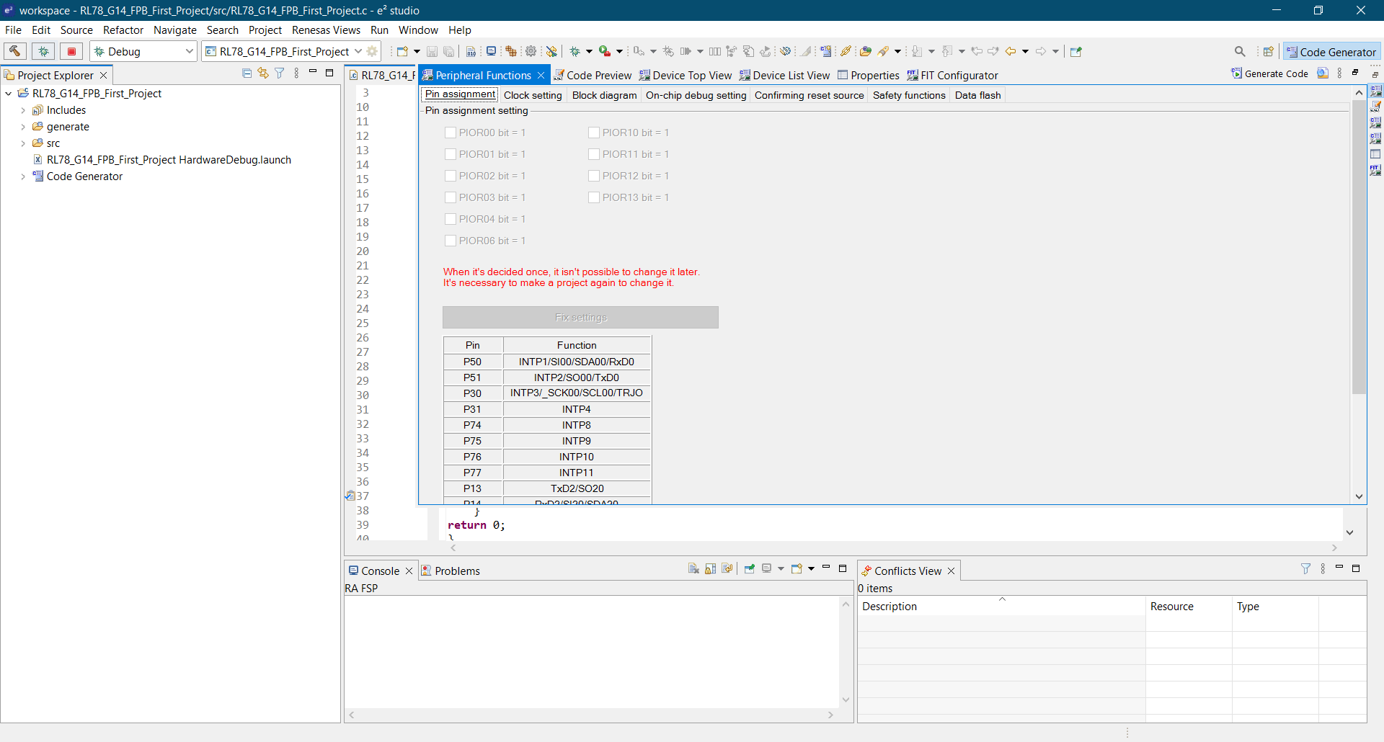Enable the PIOR04 bit checkbox

coord(451,219)
